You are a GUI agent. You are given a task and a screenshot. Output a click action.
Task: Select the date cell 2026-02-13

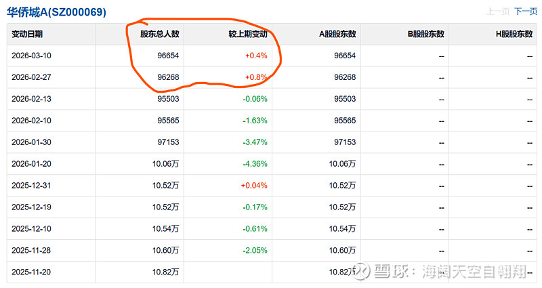(31, 99)
